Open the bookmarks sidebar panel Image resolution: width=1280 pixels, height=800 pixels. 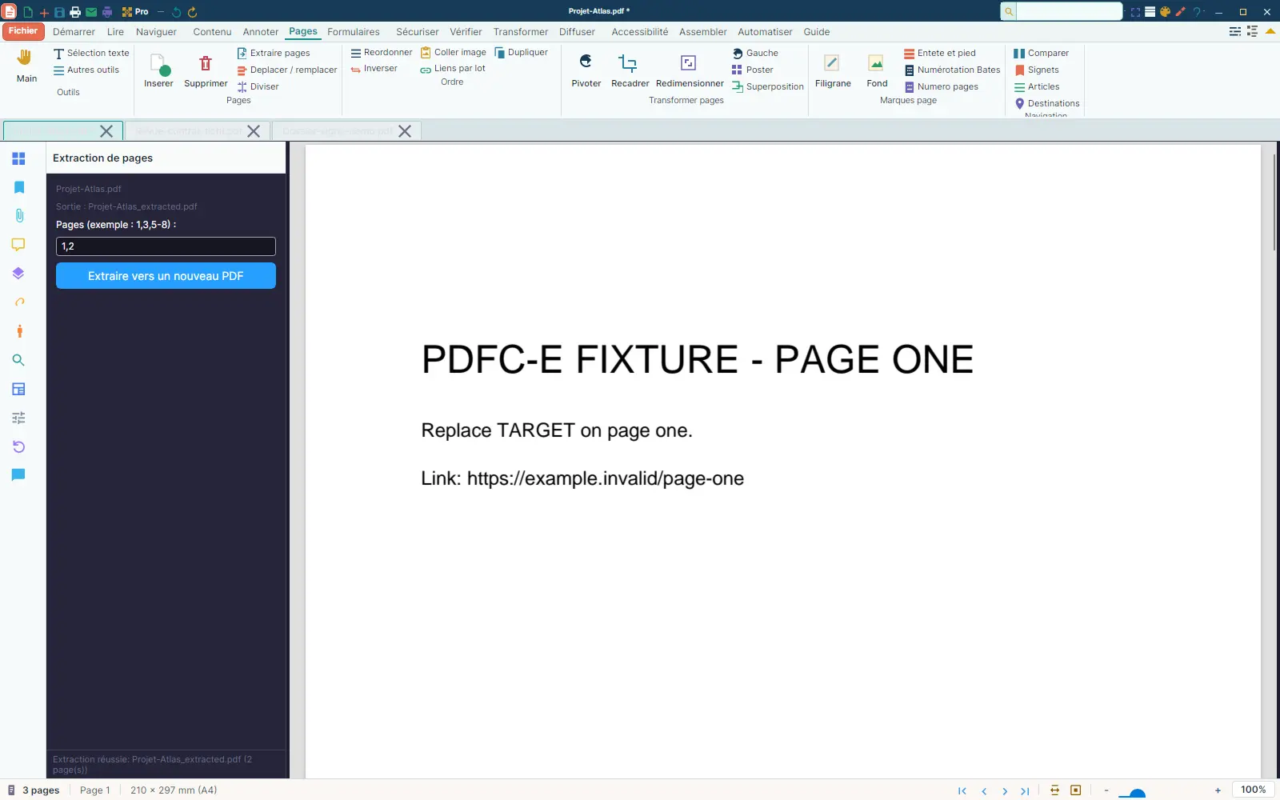pyautogui.click(x=18, y=187)
